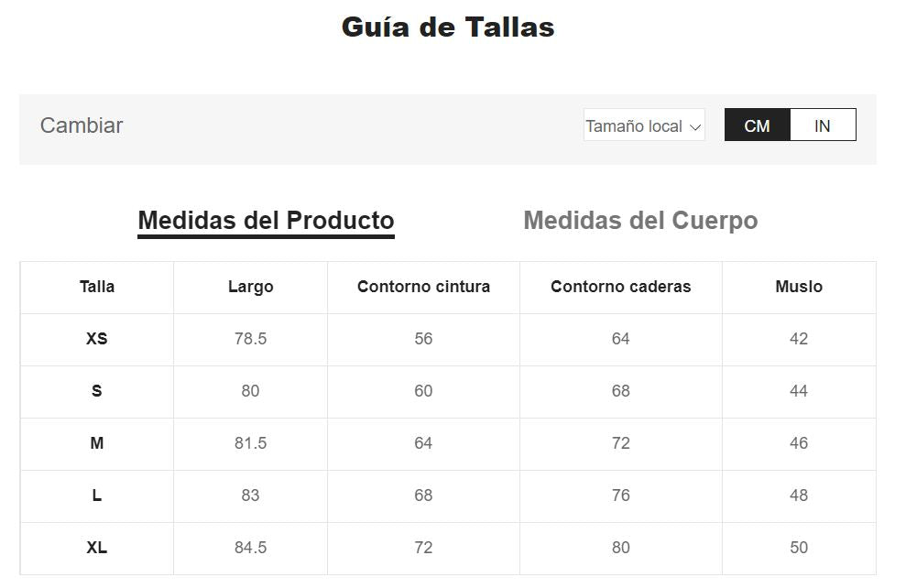The height and width of the screenshot is (588, 906).
Task: Switch to Medidas del Cuerpo tab
Action: point(640,221)
